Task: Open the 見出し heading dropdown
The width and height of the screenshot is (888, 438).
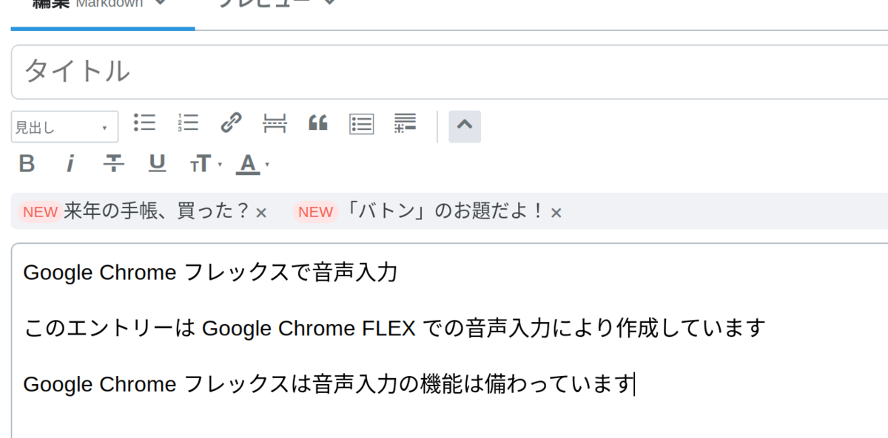Action: [64, 127]
